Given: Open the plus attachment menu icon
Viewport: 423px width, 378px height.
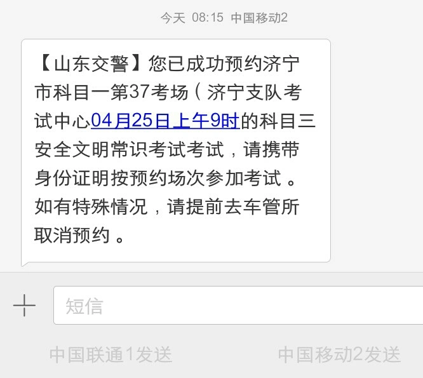Looking at the screenshot, I should [x=24, y=305].
